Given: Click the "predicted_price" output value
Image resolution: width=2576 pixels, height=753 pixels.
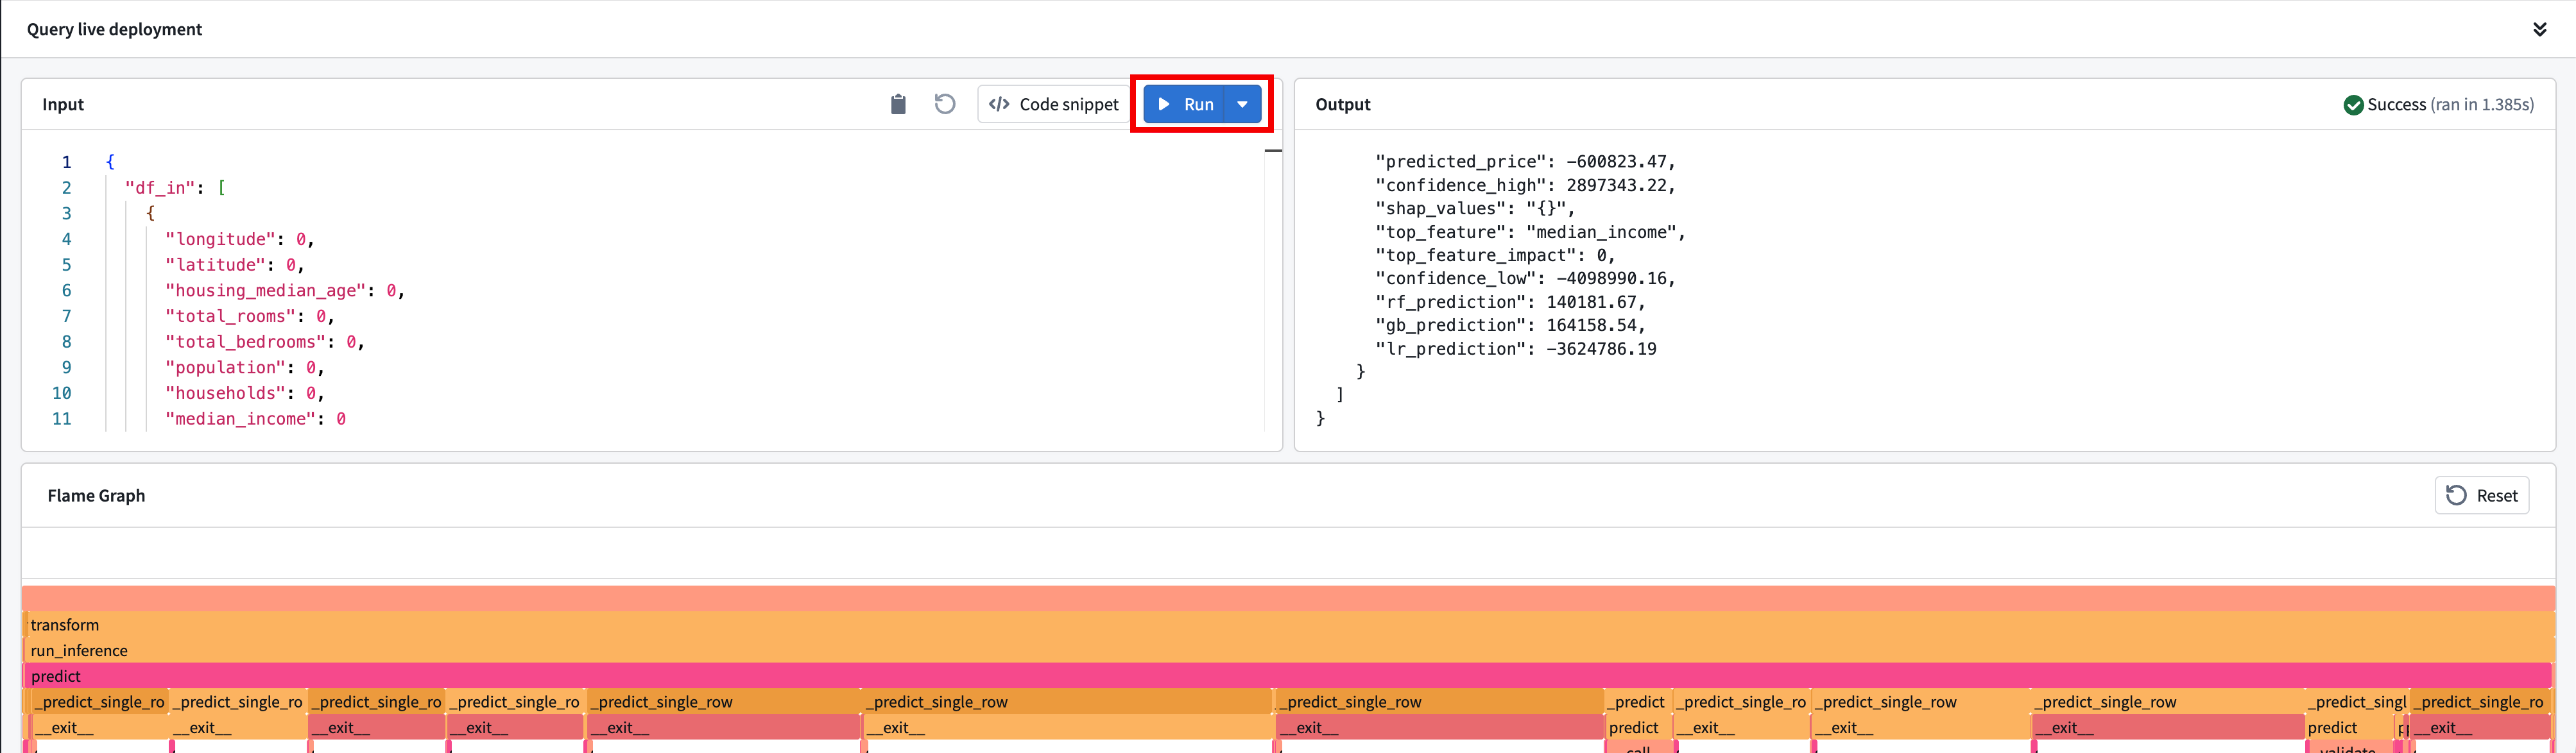Looking at the screenshot, I should (1620, 162).
